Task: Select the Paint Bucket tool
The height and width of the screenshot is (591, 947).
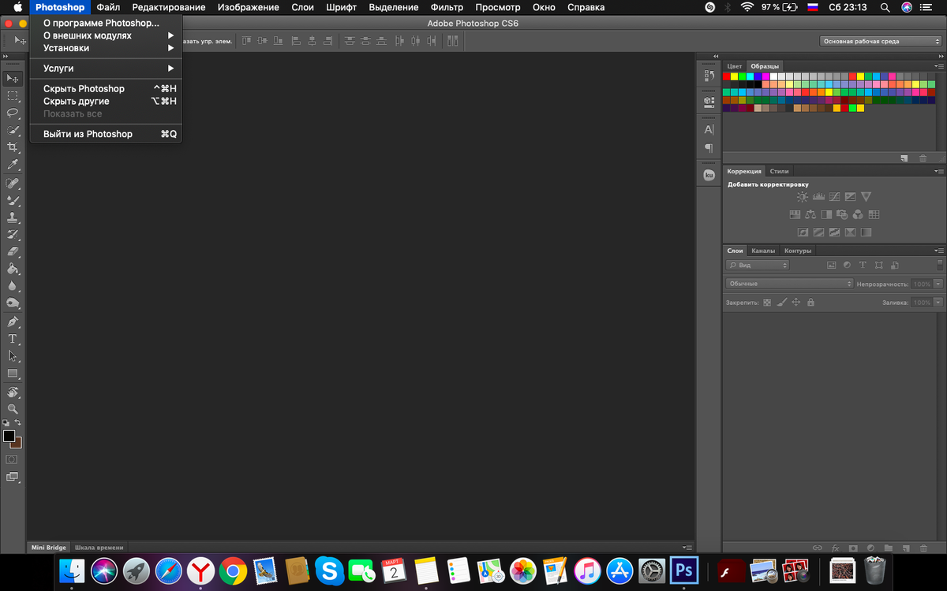Action: [13, 269]
